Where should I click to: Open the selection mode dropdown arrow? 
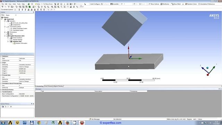[18, 7]
